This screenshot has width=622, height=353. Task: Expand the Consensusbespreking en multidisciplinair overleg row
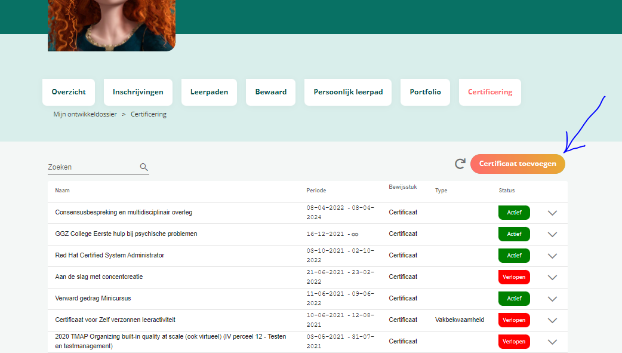pos(552,213)
